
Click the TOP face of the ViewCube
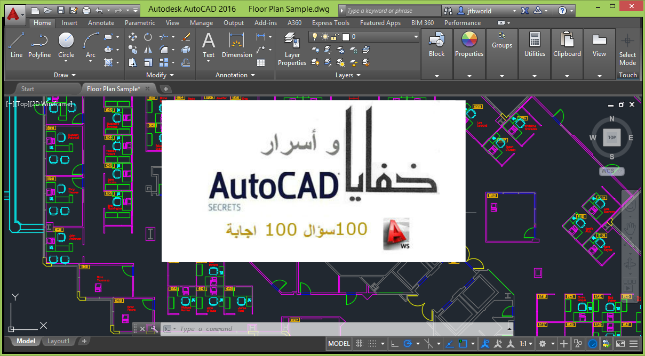(611, 137)
